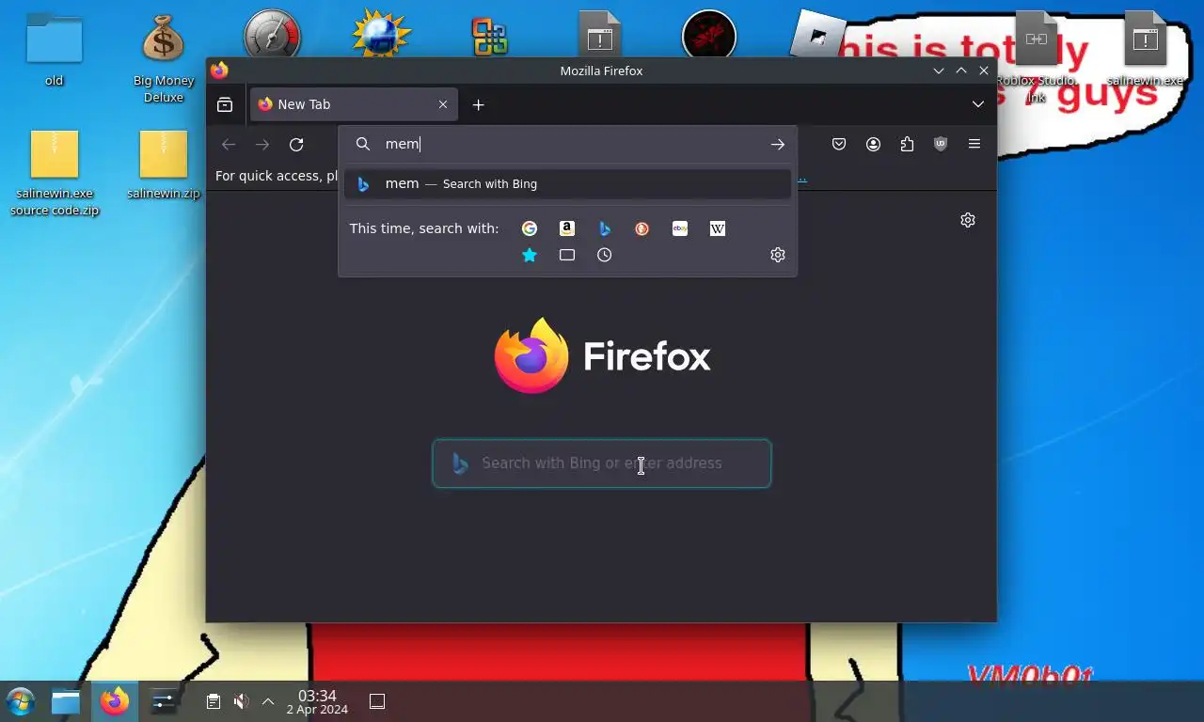Viewport: 1204px width, 722px height.
Task: Click the taskbar clock 03:34
Action: (317, 701)
